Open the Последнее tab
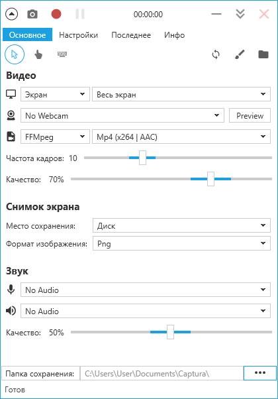Screen dimensions: 278x399 click(131, 35)
